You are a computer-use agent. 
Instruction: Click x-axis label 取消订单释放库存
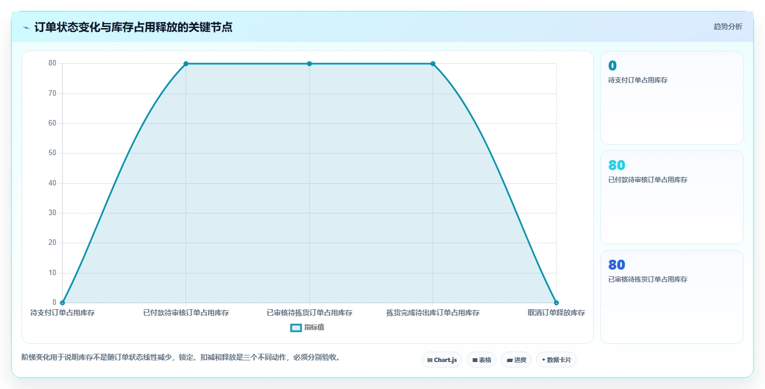556,313
